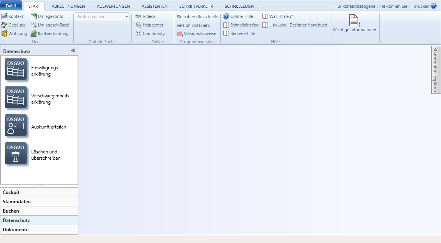The width and height of the screenshot is (441, 243).
Task: Click the Wichtige Informationen document icon
Action: pyautogui.click(x=354, y=21)
